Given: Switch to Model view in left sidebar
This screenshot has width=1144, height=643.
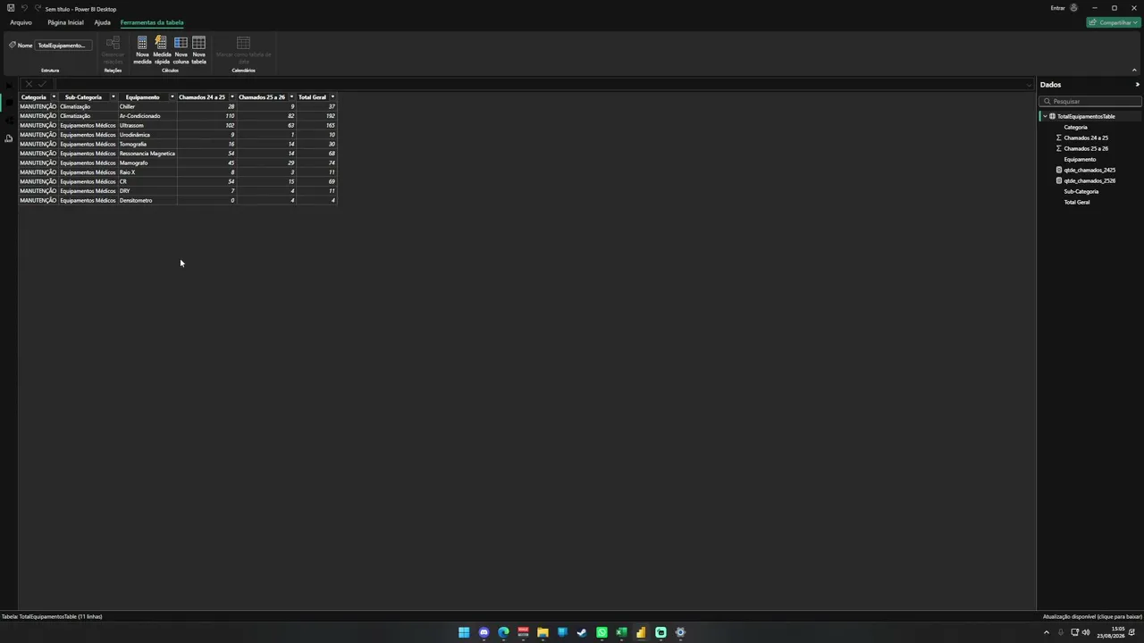Looking at the screenshot, I should pos(9,121).
